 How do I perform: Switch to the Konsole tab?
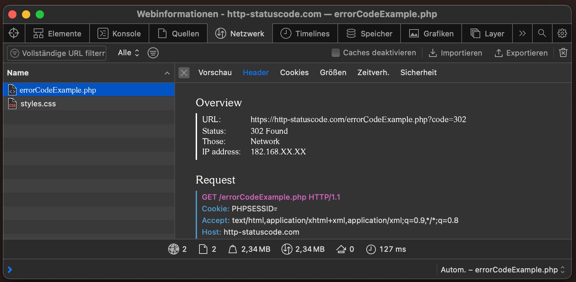119,33
